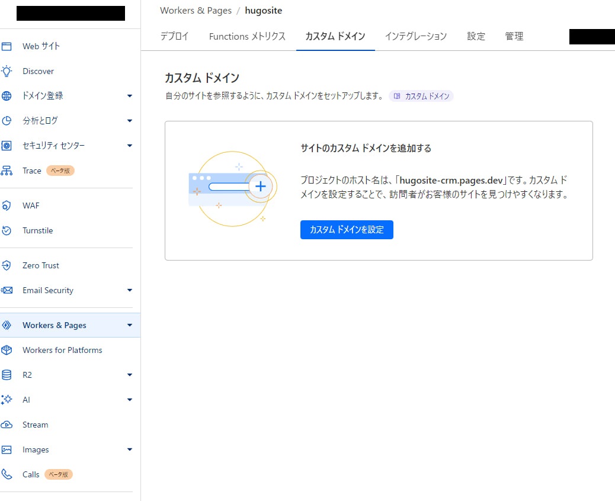Click the Workers for Platforms cube icon
The image size is (615, 501).
click(7, 350)
